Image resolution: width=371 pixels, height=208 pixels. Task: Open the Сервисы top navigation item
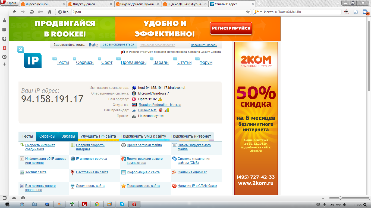click(85, 63)
